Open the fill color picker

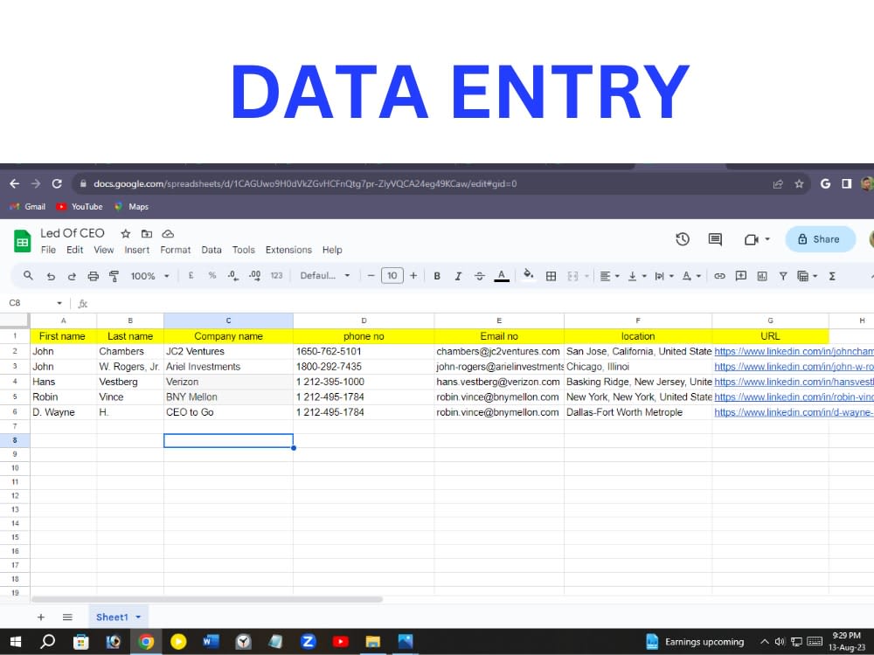(529, 275)
